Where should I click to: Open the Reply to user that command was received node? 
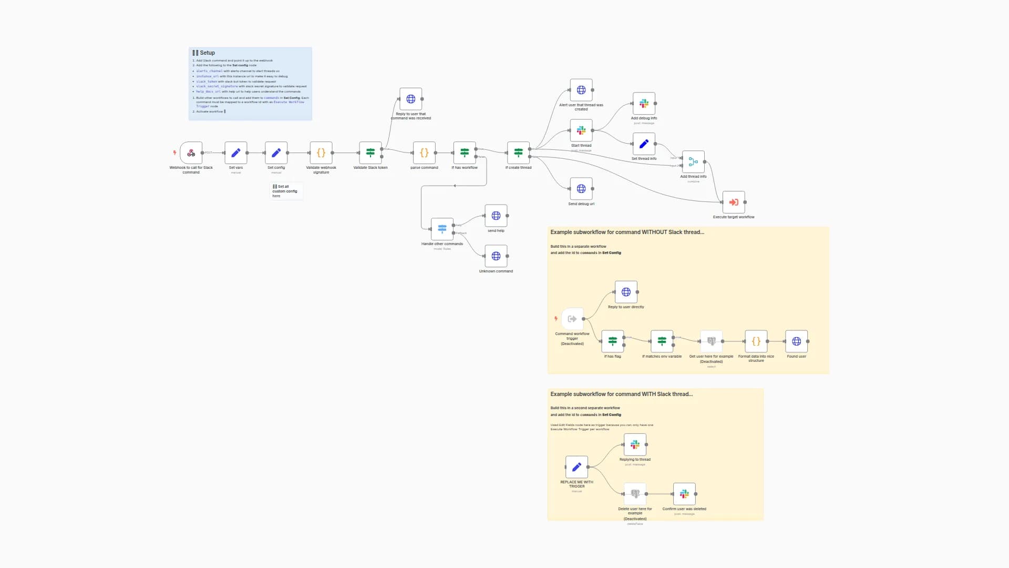click(411, 99)
